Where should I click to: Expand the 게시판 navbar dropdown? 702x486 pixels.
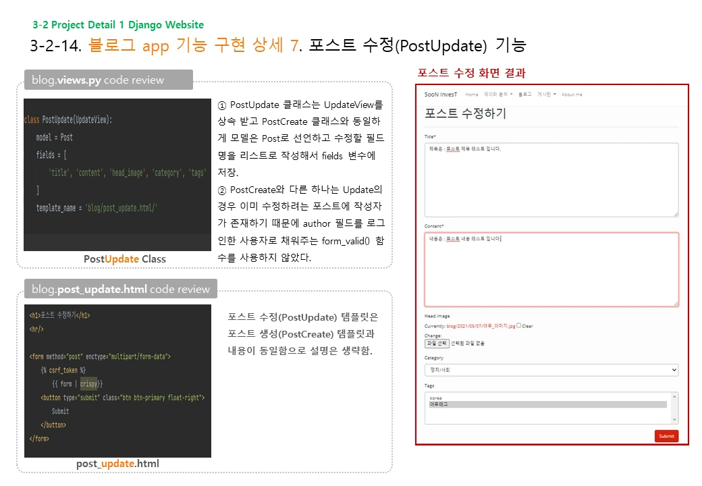[547, 94]
